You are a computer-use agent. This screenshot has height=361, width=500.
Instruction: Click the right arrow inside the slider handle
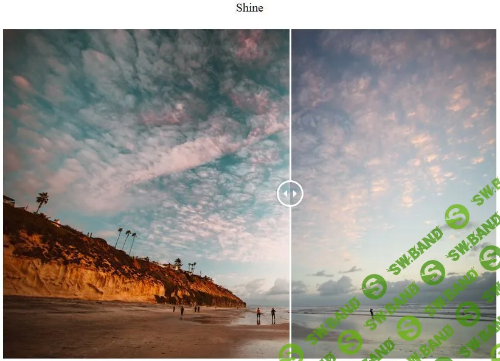coord(295,194)
